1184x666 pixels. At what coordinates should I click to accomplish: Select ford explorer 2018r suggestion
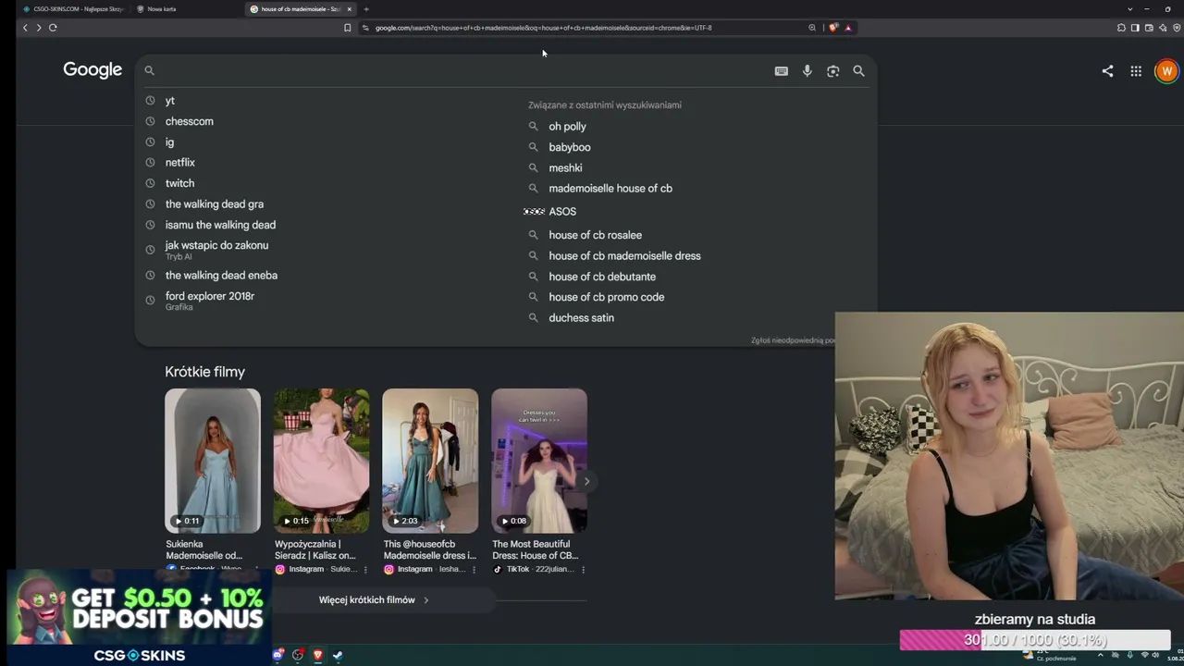click(x=210, y=296)
